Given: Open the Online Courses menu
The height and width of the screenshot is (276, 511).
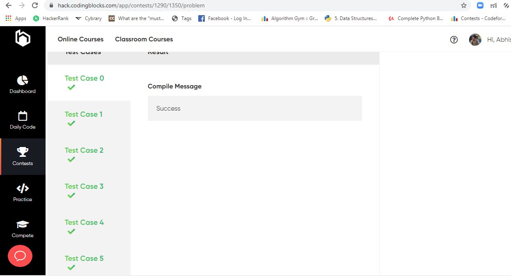Looking at the screenshot, I should 80,39.
